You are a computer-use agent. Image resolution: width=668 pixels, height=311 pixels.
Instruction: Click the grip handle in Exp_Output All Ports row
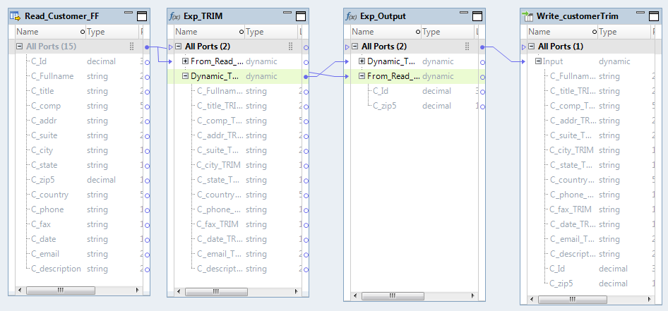pos(467,47)
